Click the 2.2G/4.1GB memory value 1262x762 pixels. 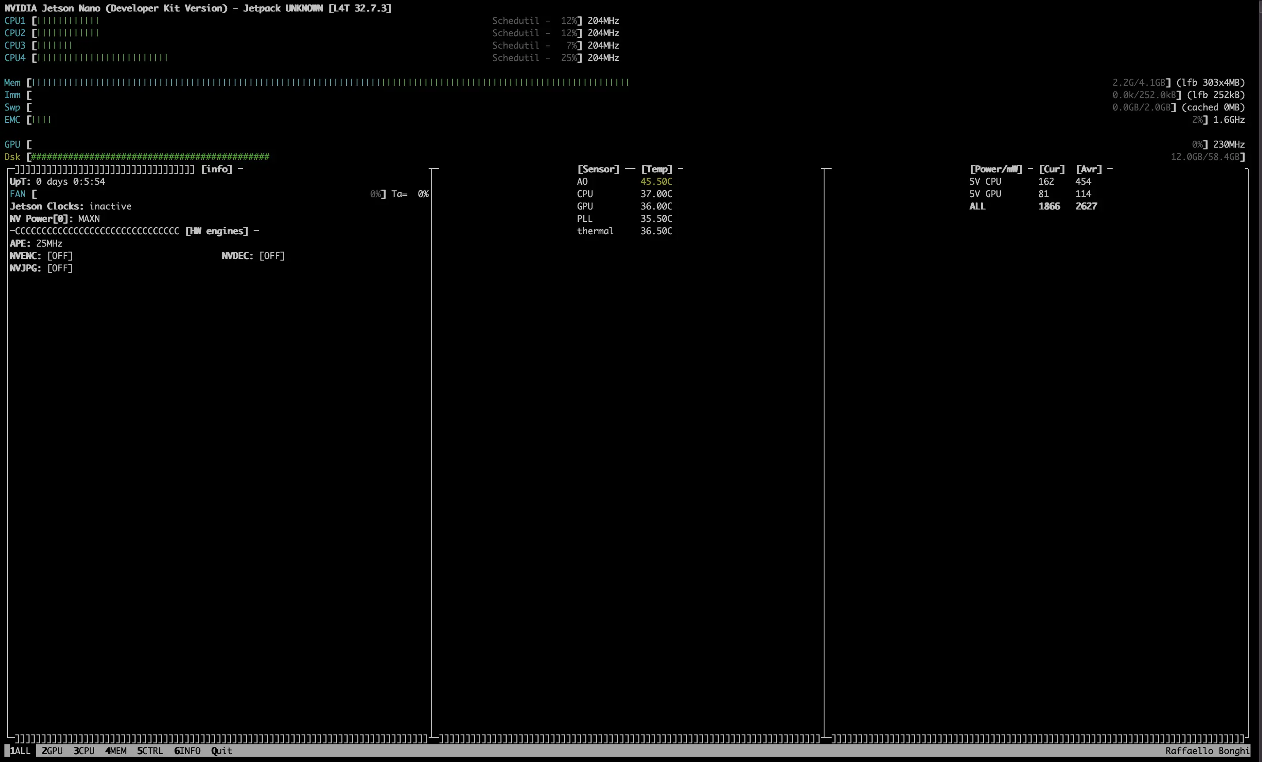(x=1139, y=83)
